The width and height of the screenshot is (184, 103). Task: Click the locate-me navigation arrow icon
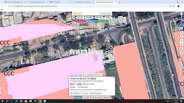(182, 36)
